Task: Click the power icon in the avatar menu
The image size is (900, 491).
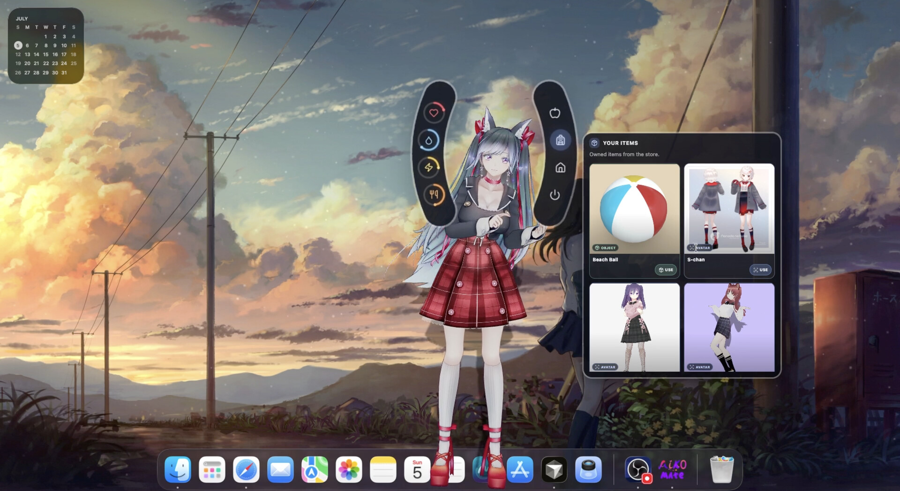Action: pos(555,195)
